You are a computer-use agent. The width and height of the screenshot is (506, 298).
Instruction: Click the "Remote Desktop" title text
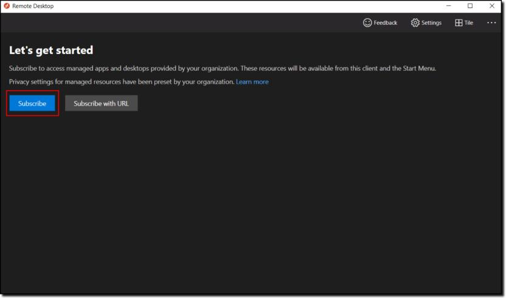(x=33, y=6)
